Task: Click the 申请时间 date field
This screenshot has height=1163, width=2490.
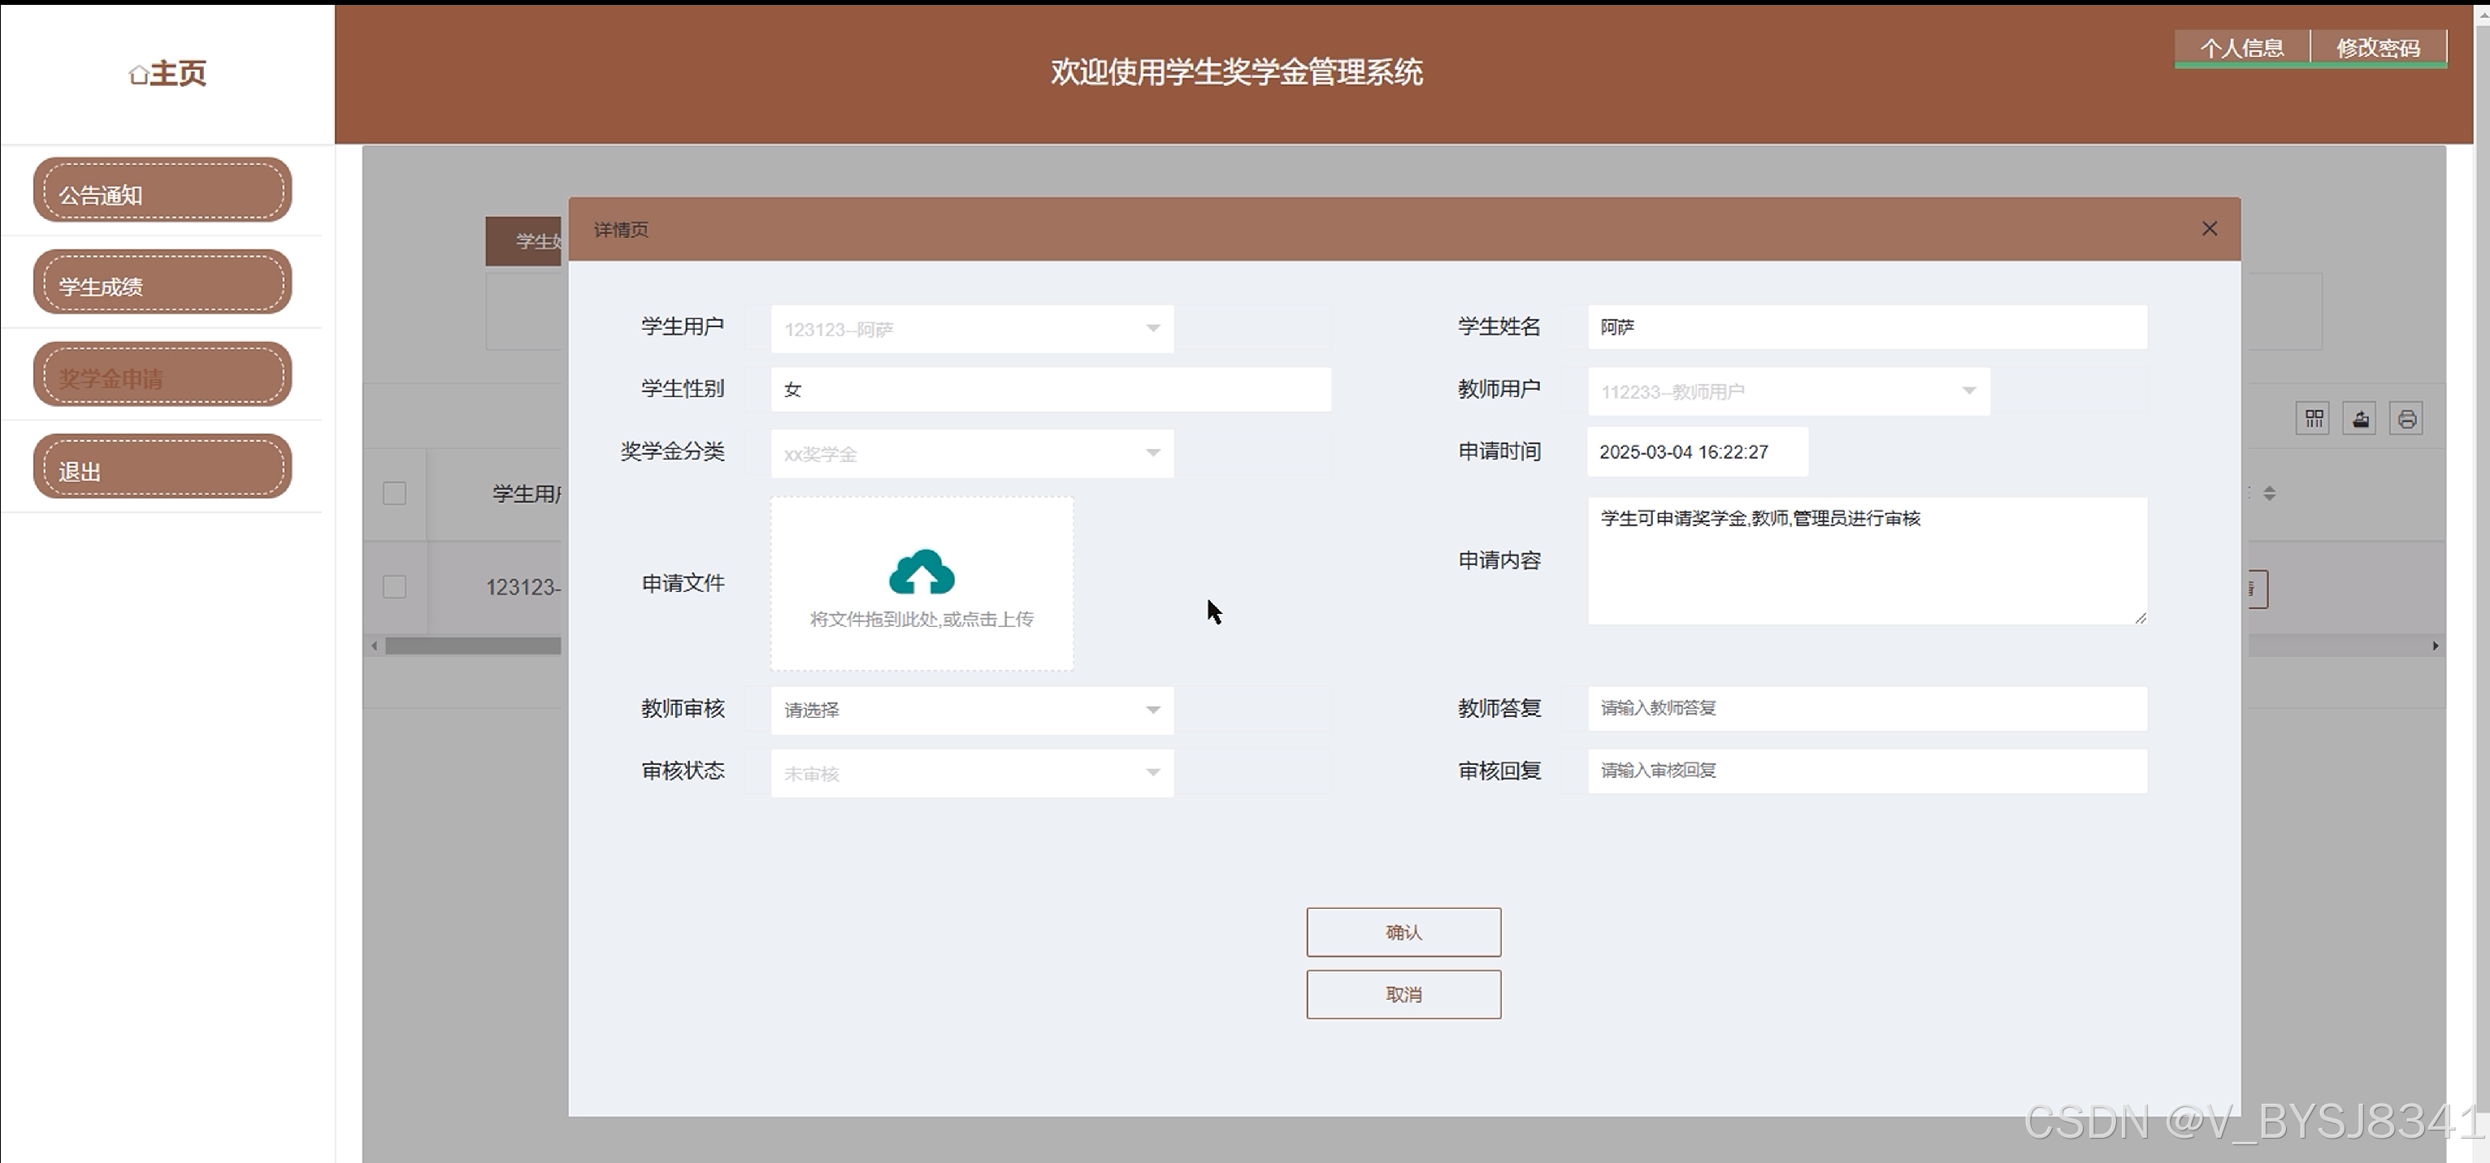Action: [1698, 452]
